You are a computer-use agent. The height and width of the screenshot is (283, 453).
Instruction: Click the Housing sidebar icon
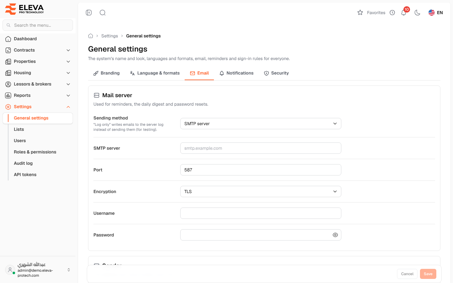coord(8,73)
